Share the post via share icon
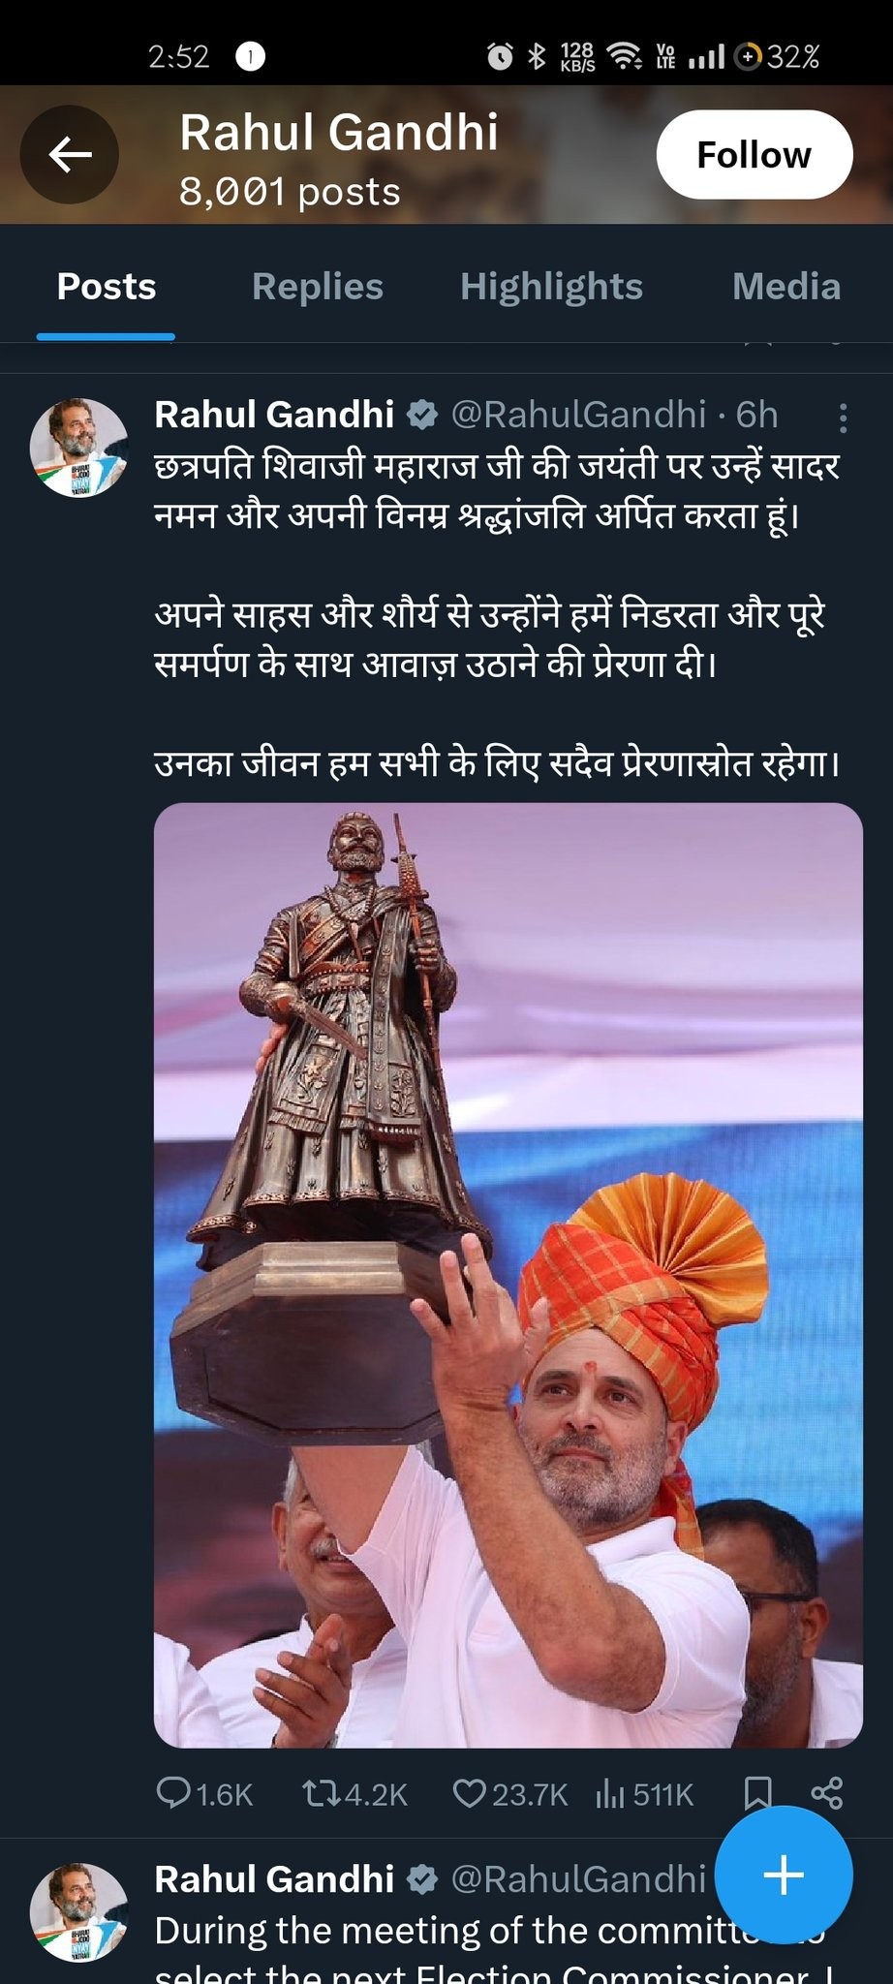 tap(827, 1793)
